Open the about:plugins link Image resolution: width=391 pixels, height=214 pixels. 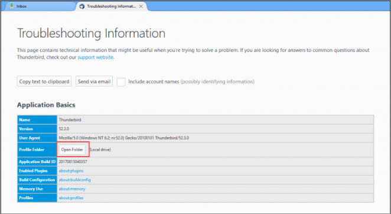click(x=71, y=171)
